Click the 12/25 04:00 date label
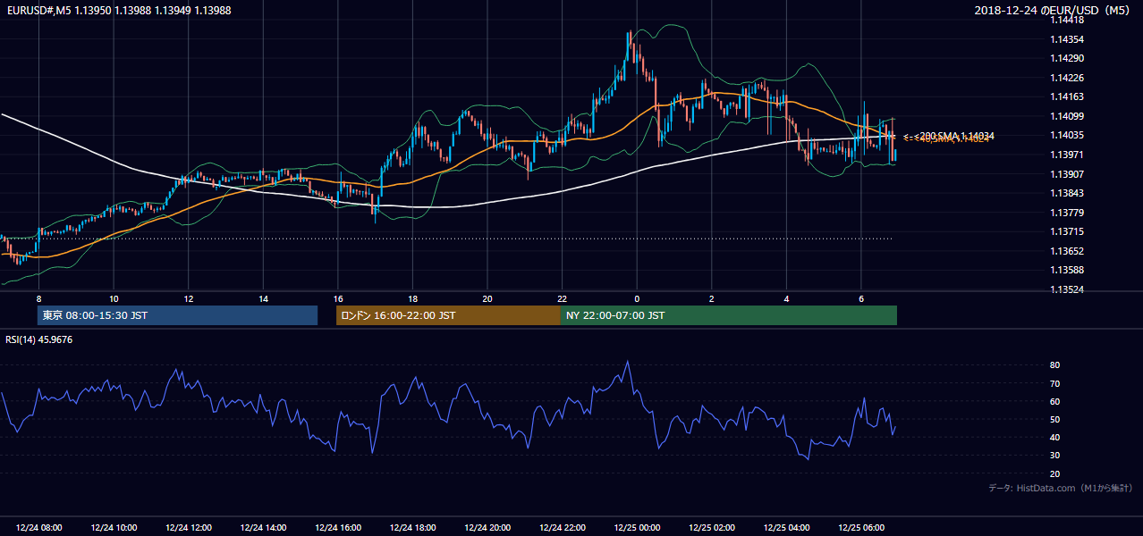The height and width of the screenshot is (536, 1143). click(x=786, y=528)
